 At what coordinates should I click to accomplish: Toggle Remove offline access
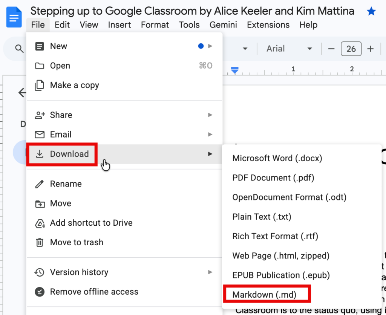(94, 292)
